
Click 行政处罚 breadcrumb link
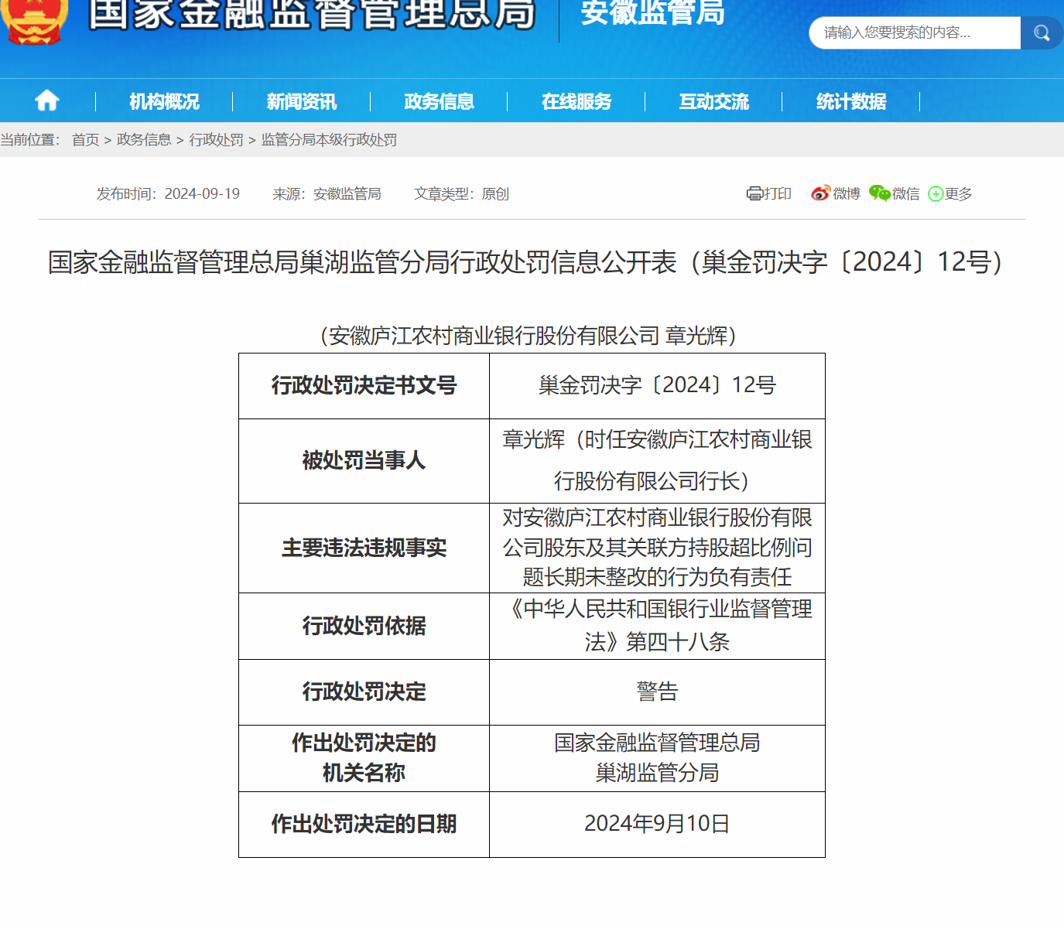(x=216, y=140)
